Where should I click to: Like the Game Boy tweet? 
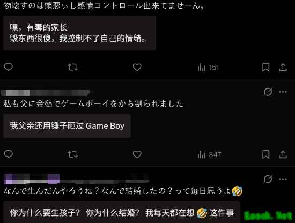[x=137, y=154]
